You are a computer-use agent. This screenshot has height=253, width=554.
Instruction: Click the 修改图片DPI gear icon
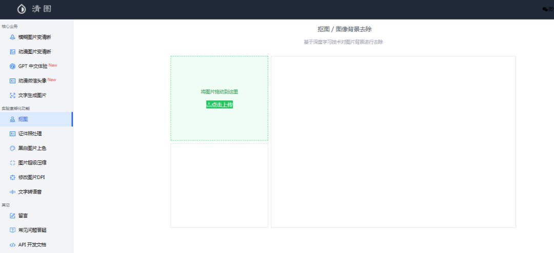(x=13, y=177)
